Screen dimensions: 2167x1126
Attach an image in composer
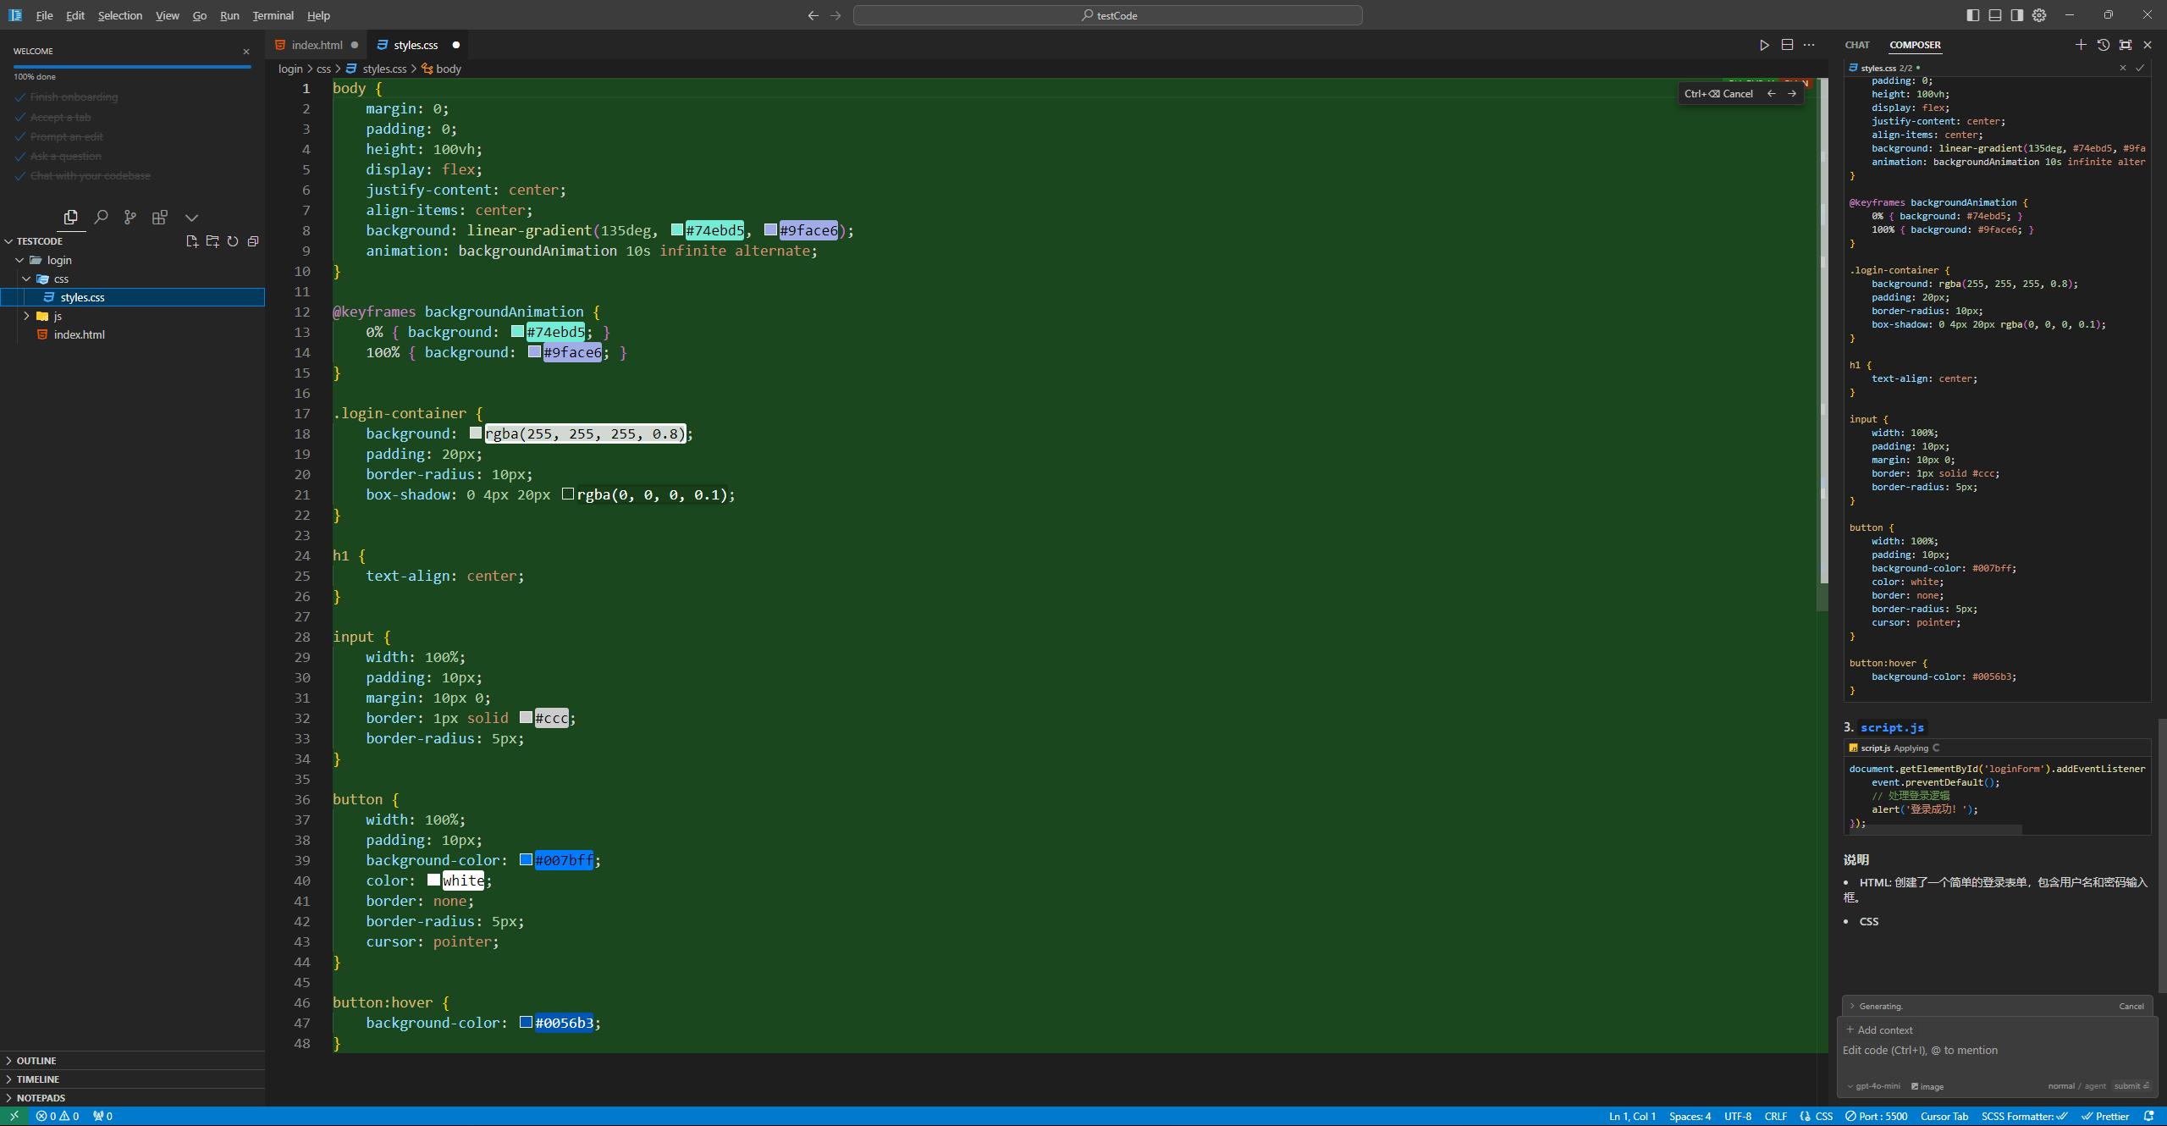click(1927, 1086)
